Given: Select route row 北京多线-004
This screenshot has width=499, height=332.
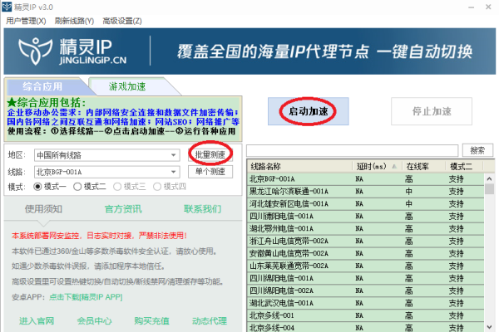Looking at the screenshot, I should pyautogui.click(x=366, y=327).
